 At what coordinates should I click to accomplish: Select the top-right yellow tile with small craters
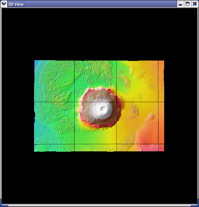pos(137,81)
